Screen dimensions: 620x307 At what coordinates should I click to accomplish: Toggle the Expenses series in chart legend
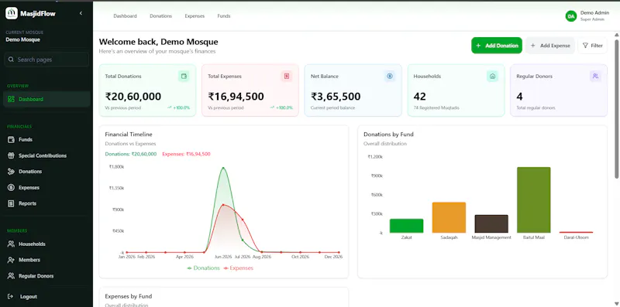(x=239, y=268)
